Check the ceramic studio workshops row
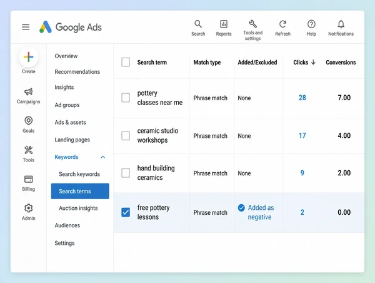The image size is (375, 283). [x=126, y=136]
